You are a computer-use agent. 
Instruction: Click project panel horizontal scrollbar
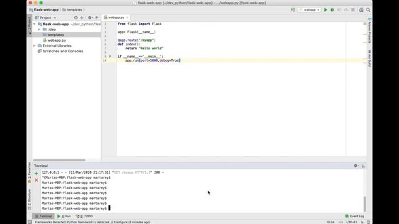59,161
